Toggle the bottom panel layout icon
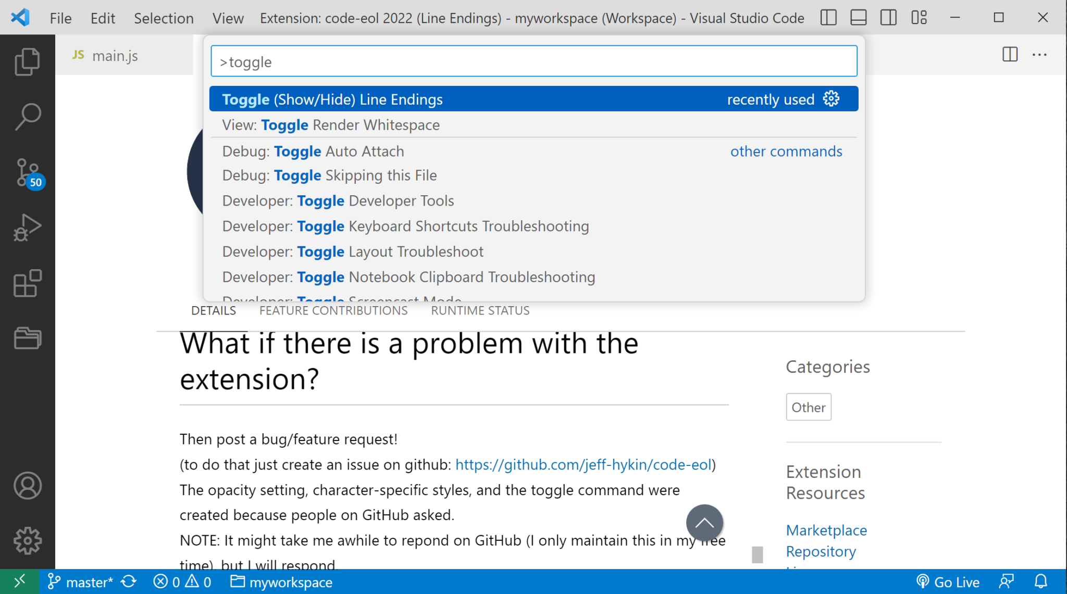The height and width of the screenshot is (594, 1067). coord(858,18)
